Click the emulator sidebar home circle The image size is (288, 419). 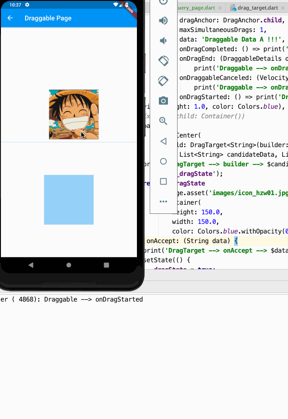tap(163, 161)
